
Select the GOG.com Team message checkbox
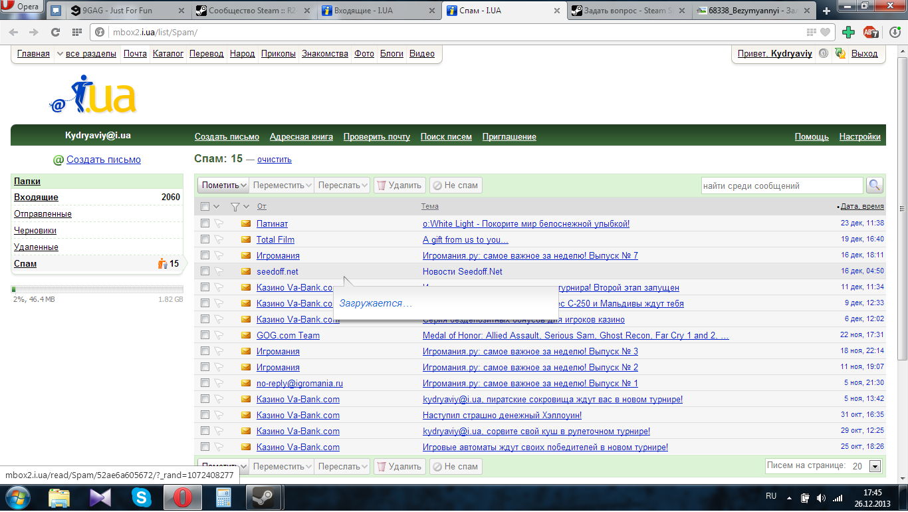point(205,335)
